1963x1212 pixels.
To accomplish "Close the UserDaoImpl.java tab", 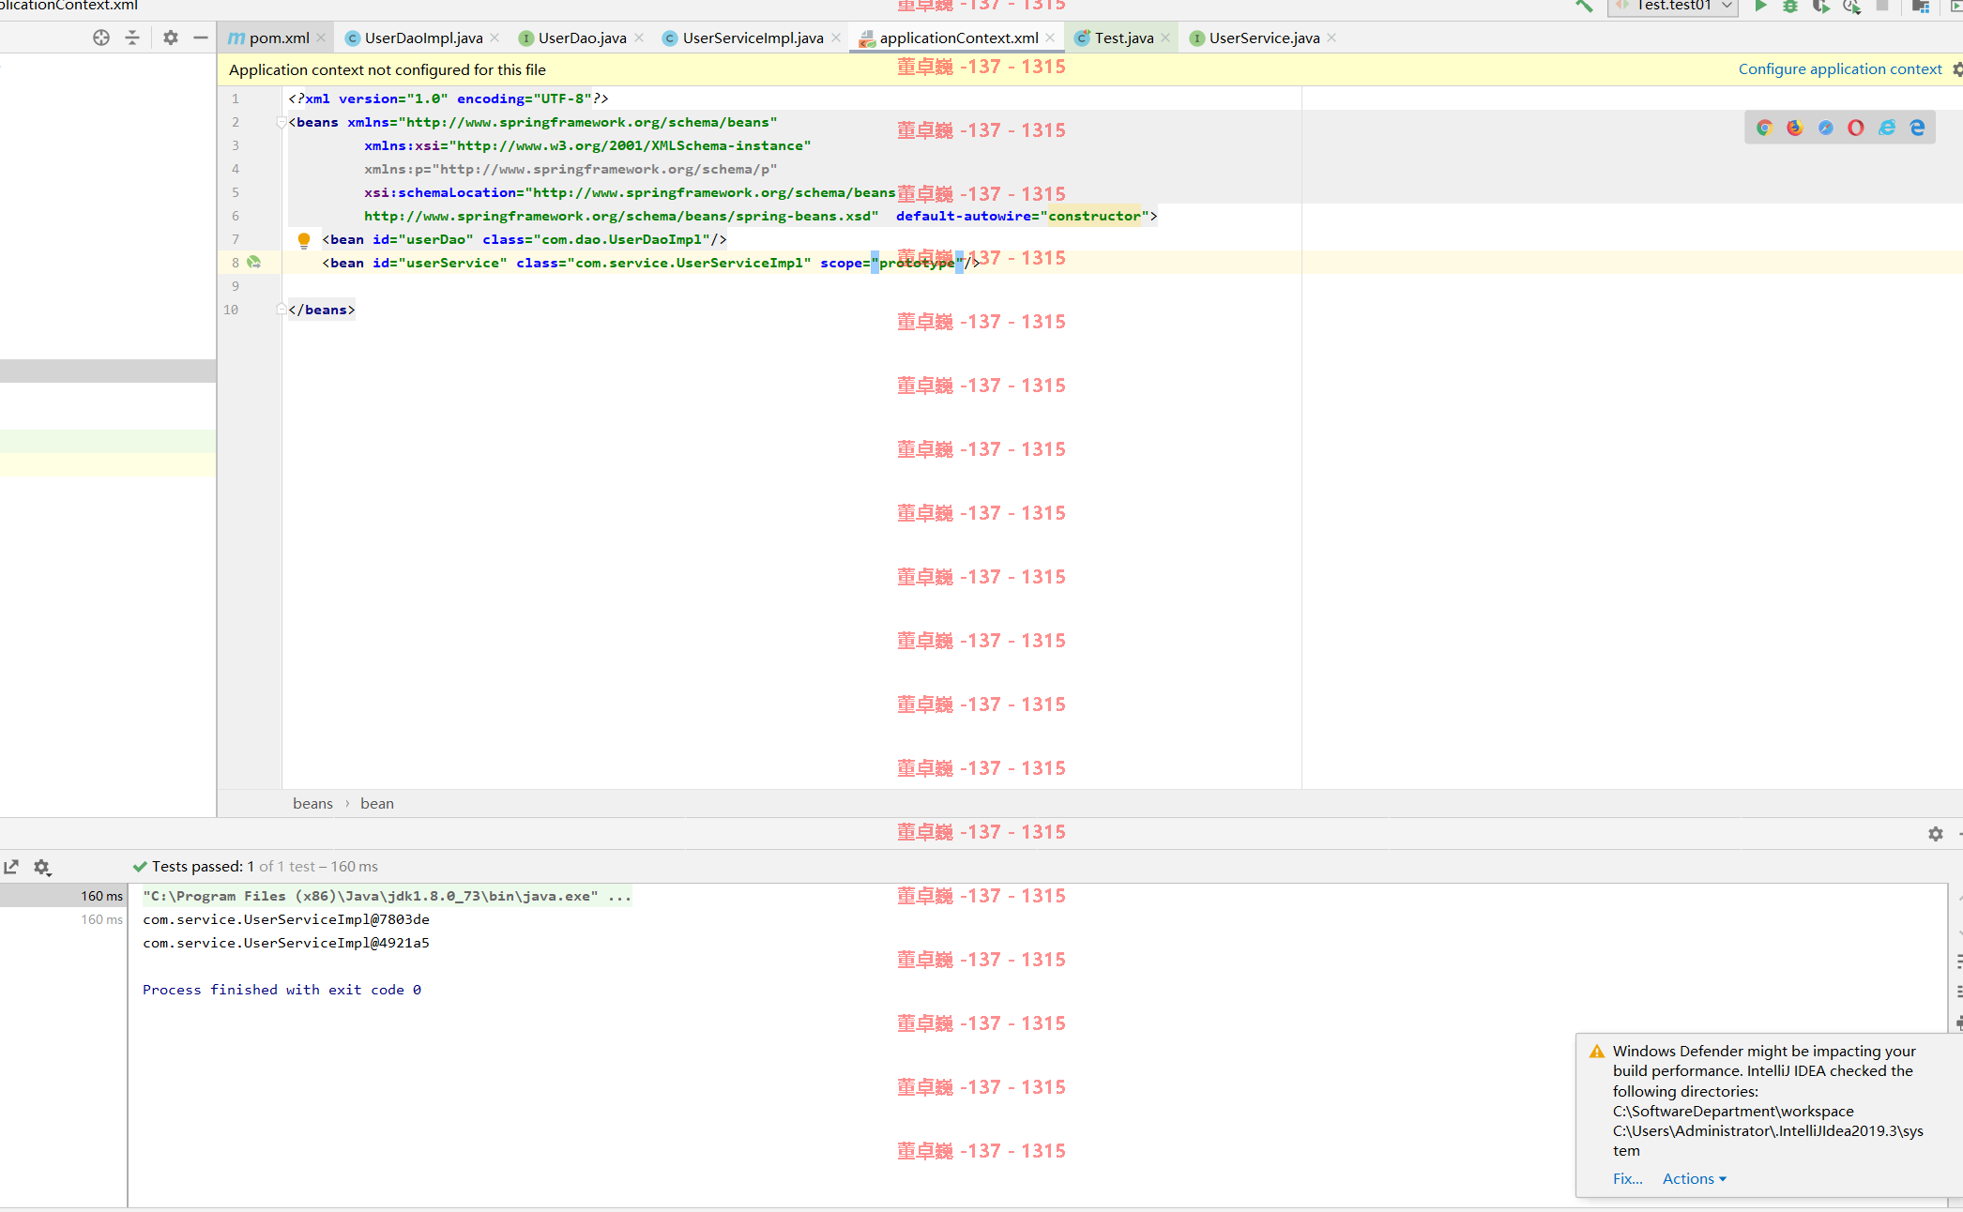I will click(x=495, y=38).
